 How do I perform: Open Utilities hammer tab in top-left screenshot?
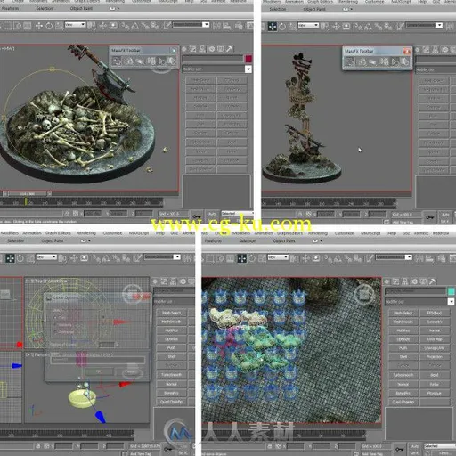[x=230, y=49]
